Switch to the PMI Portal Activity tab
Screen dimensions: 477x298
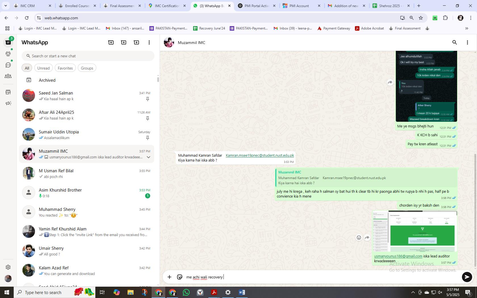(257, 6)
